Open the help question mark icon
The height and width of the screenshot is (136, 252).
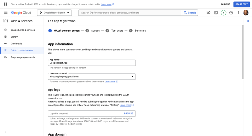tap(231, 13)
